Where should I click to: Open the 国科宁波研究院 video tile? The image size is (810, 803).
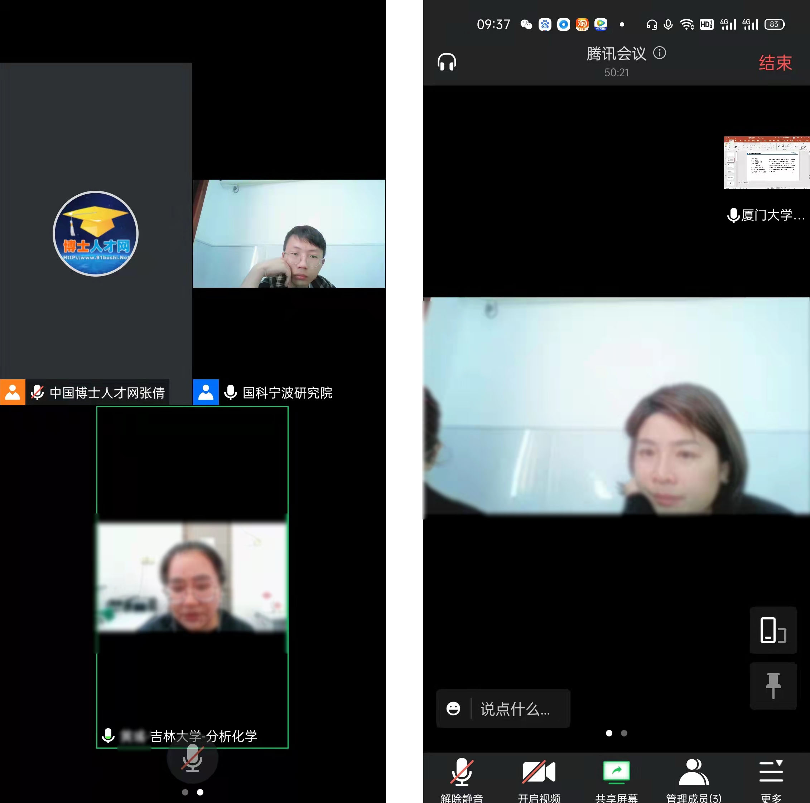tap(289, 234)
